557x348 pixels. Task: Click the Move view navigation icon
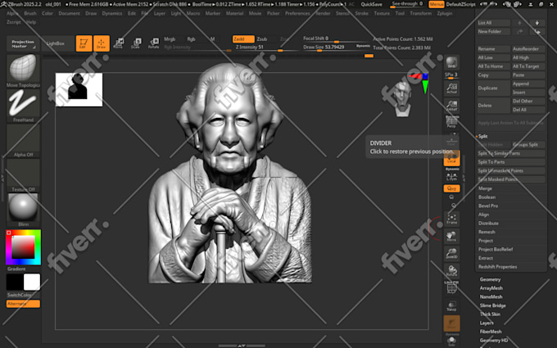(x=451, y=236)
